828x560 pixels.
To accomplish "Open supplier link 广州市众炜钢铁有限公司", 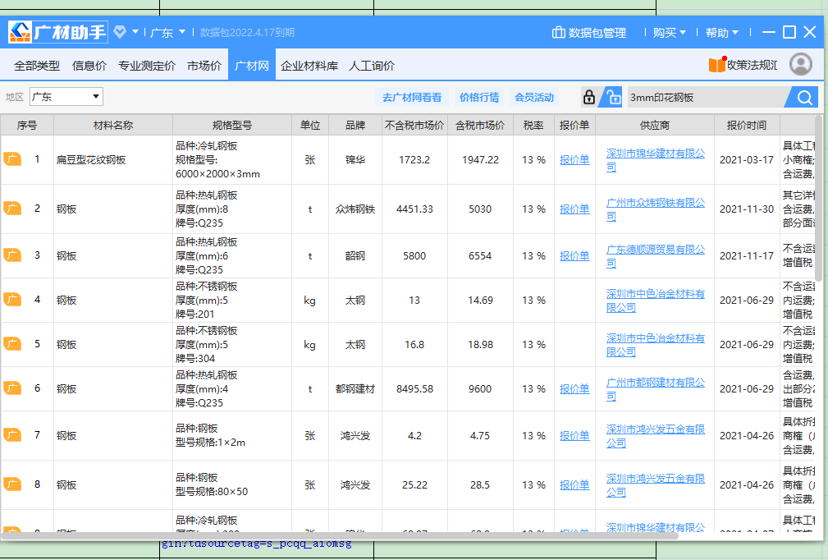I will 656,209.
